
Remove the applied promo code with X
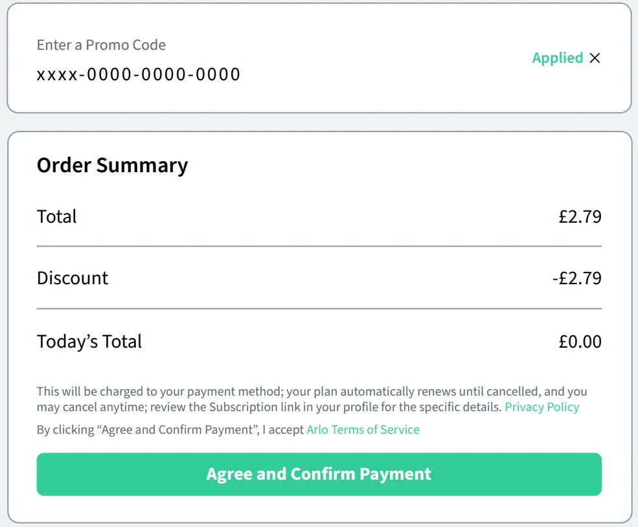coord(595,58)
